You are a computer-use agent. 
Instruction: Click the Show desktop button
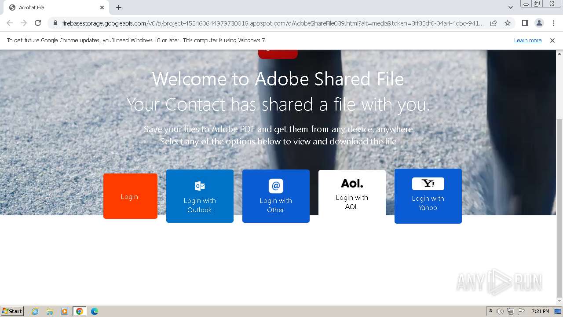pyautogui.click(x=558, y=311)
